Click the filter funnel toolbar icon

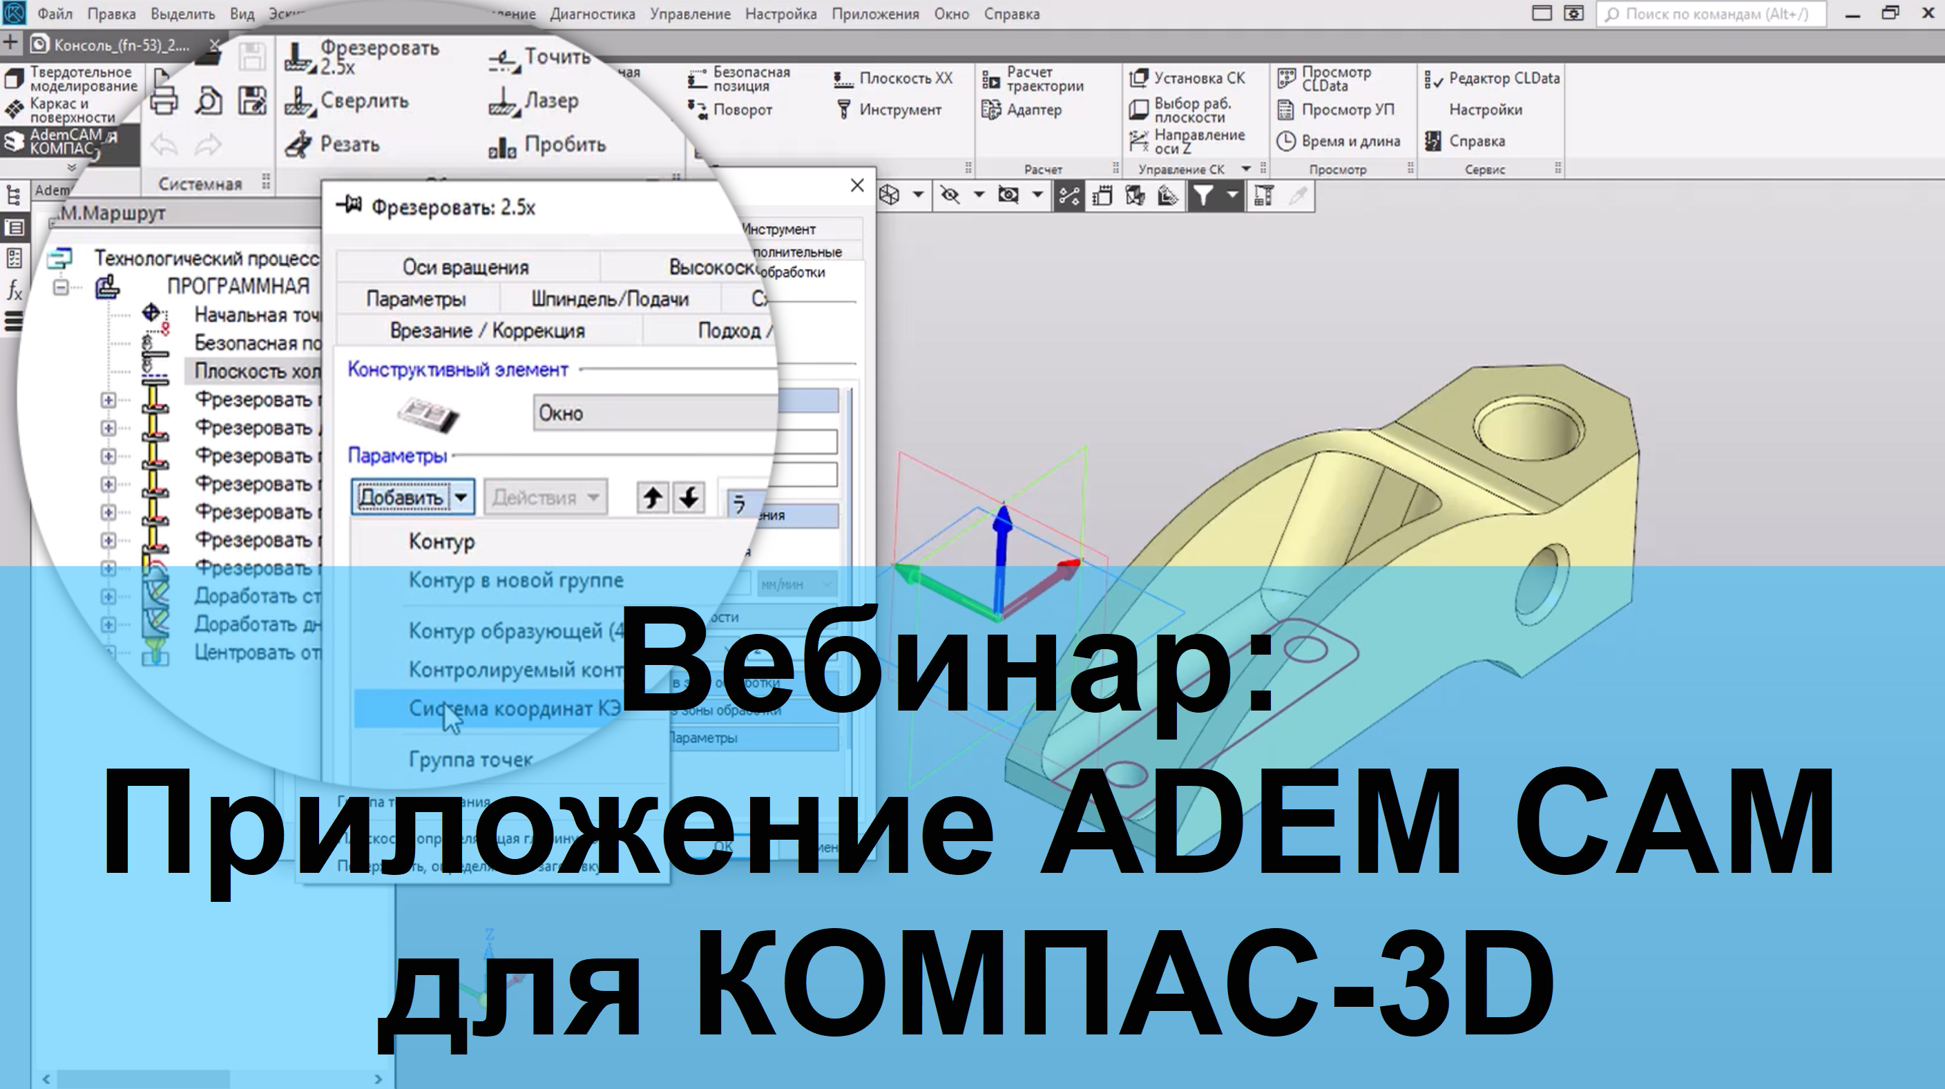tap(1203, 195)
